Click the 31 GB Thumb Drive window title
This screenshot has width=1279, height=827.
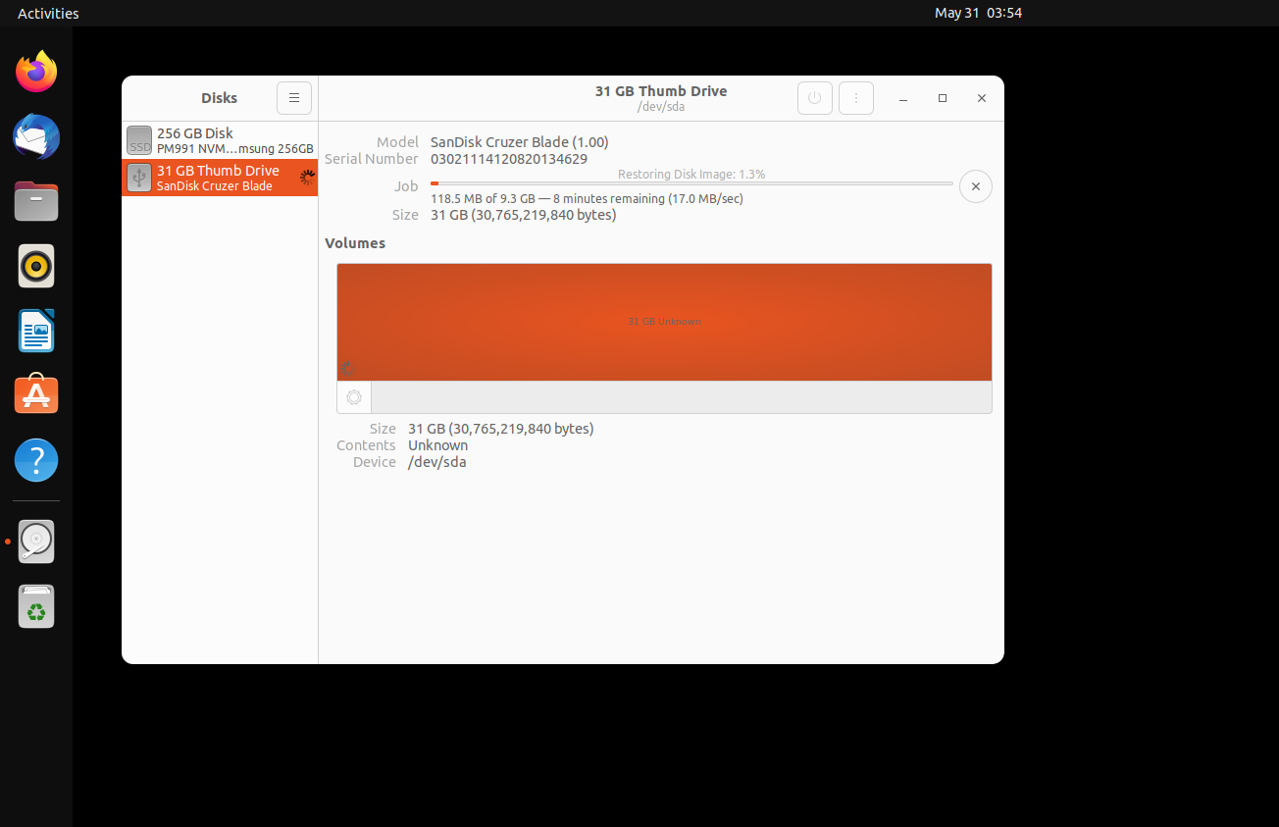(661, 91)
